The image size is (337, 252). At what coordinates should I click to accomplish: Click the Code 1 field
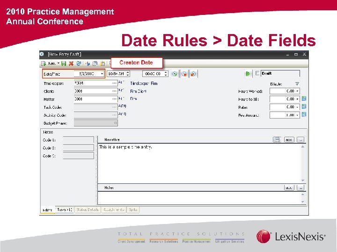click(x=79, y=140)
